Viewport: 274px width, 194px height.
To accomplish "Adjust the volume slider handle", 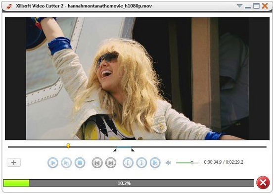I will point(192,163).
